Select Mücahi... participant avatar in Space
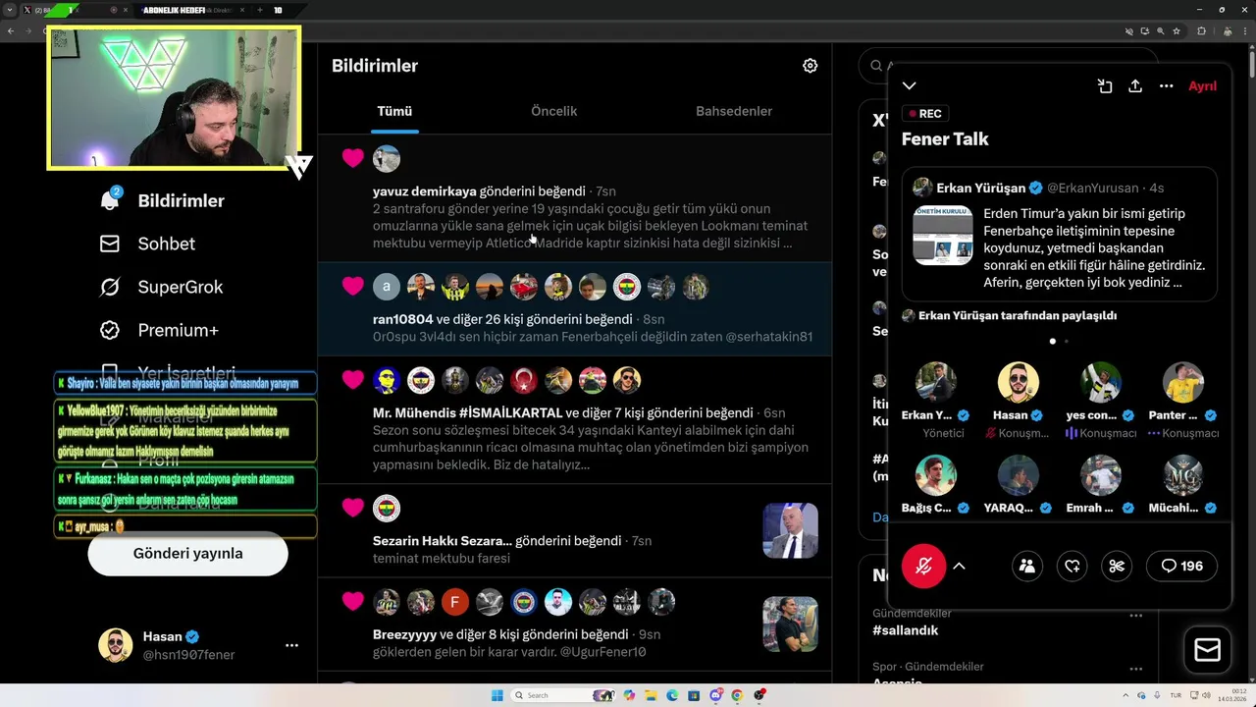This screenshot has width=1256, height=707. tap(1183, 475)
